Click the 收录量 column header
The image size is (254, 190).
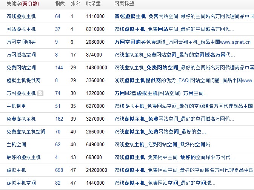pos(93,3)
